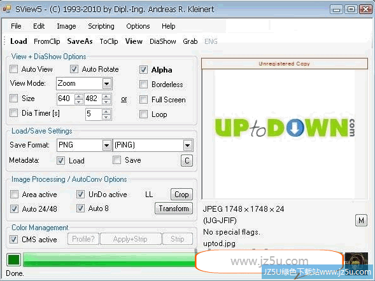
Task: Click the Apply+Strip button
Action: point(131,239)
